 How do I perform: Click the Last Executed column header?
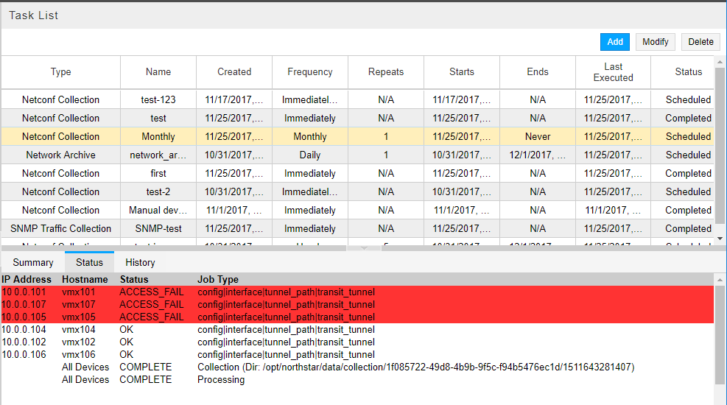613,72
